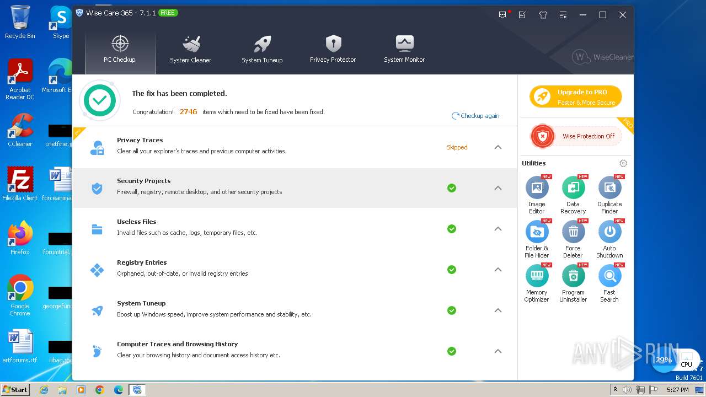Click the System Tuneup rocket icon
Screen dimensions: 706x397
click(x=97, y=311)
